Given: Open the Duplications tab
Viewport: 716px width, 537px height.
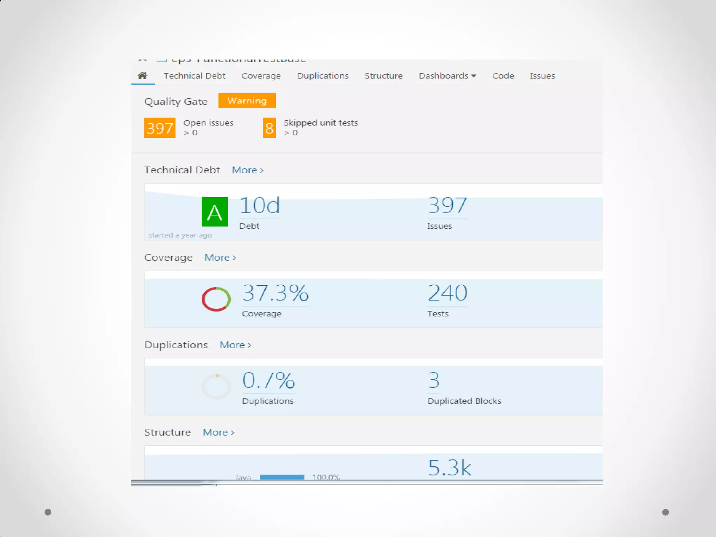Looking at the screenshot, I should (x=323, y=76).
